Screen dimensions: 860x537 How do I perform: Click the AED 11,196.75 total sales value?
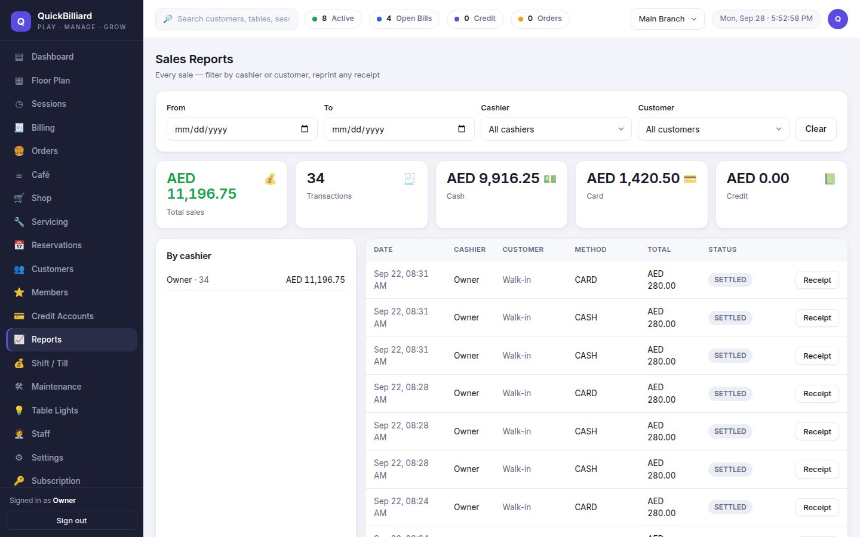(202, 186)
